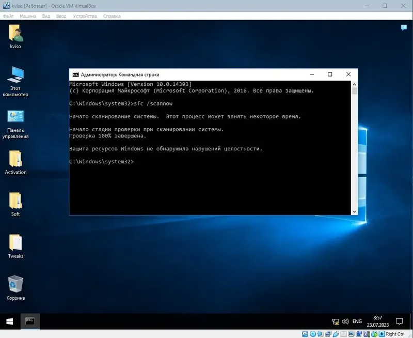This screenshot has width=413, height=338.
Task: Open the Устройства menu in VirtualBox
Action: tap(83, 16)
